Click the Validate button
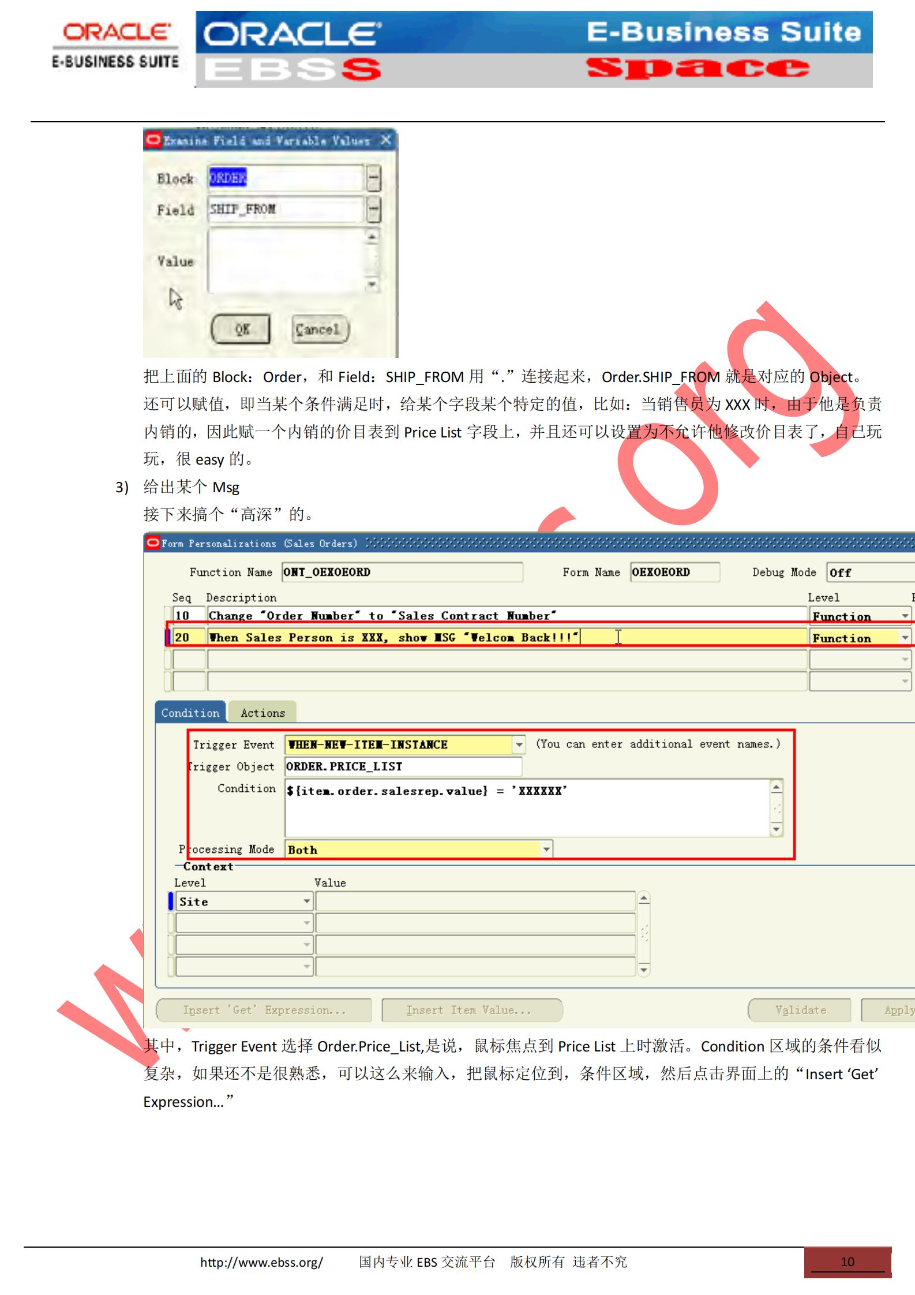Image resolution: width=915 pixels, height=1295 pixels. 800,1010
